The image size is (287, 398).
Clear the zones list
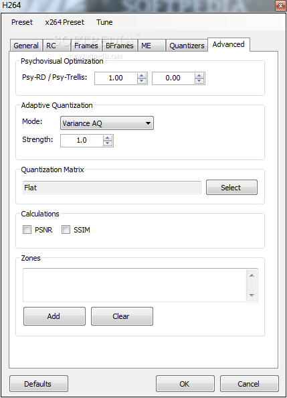(122, 316)
